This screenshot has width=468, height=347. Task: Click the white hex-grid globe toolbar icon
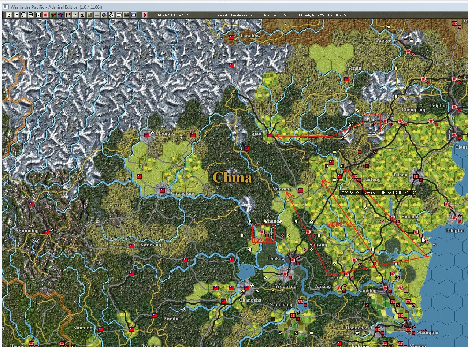coord(112,15)
